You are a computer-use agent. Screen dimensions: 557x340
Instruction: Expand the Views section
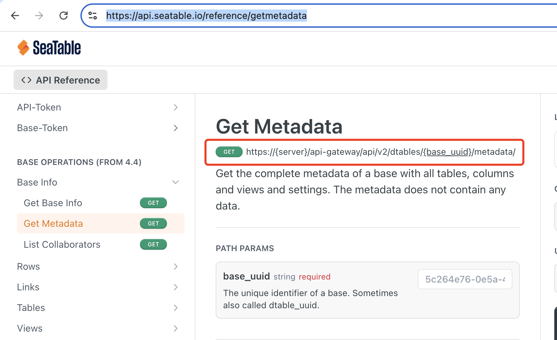click(175, 329)
